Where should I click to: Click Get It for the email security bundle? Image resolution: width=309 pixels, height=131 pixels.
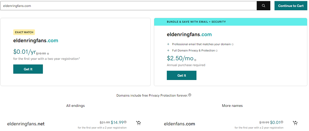tap(182, 75)
